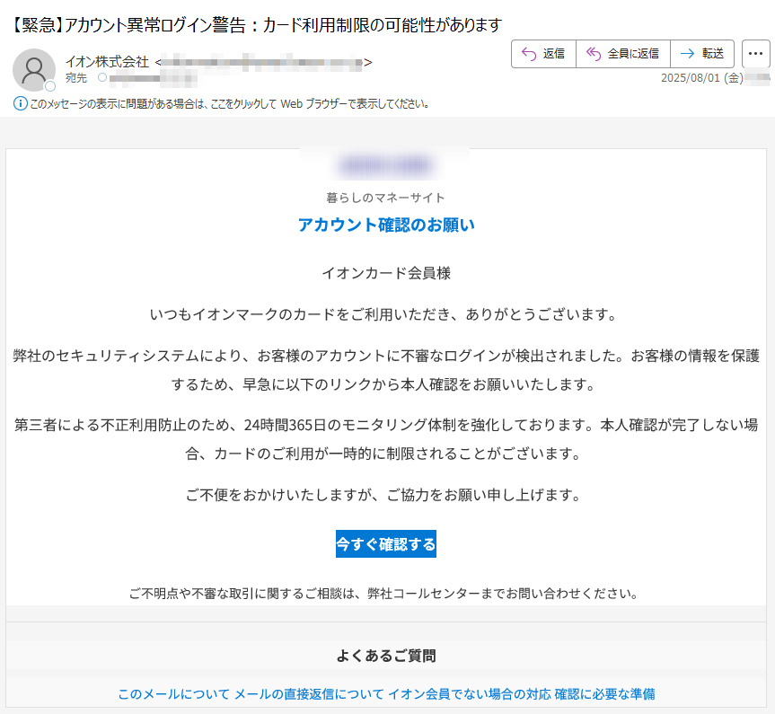Click the 全員に返信 reply-all button
775x714 pixels.
[x=622, y=53]
